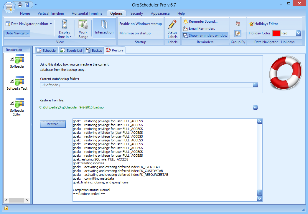308x214 pixels.
Task: Open the Security ribbon tab
Action: click(x=137, y=14)
